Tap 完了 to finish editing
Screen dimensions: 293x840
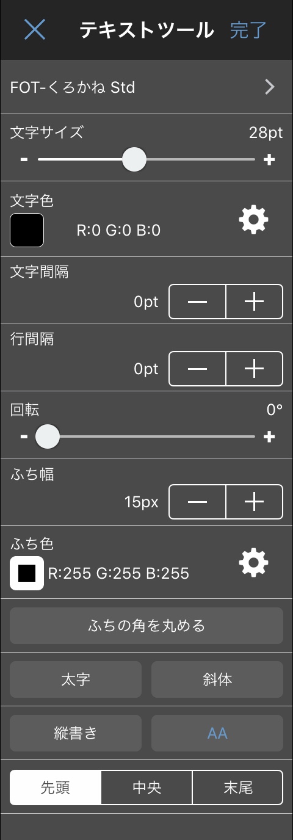tap(248, 30)
